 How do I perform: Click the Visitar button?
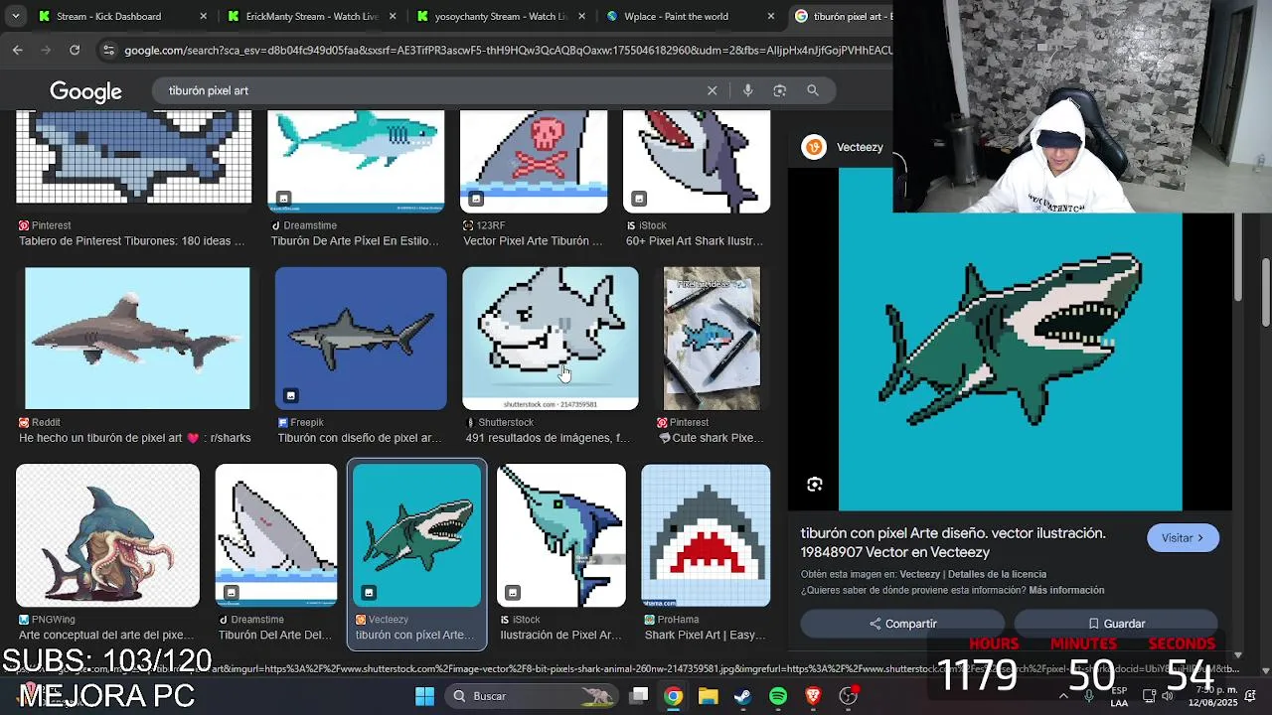click(1183, 538)
